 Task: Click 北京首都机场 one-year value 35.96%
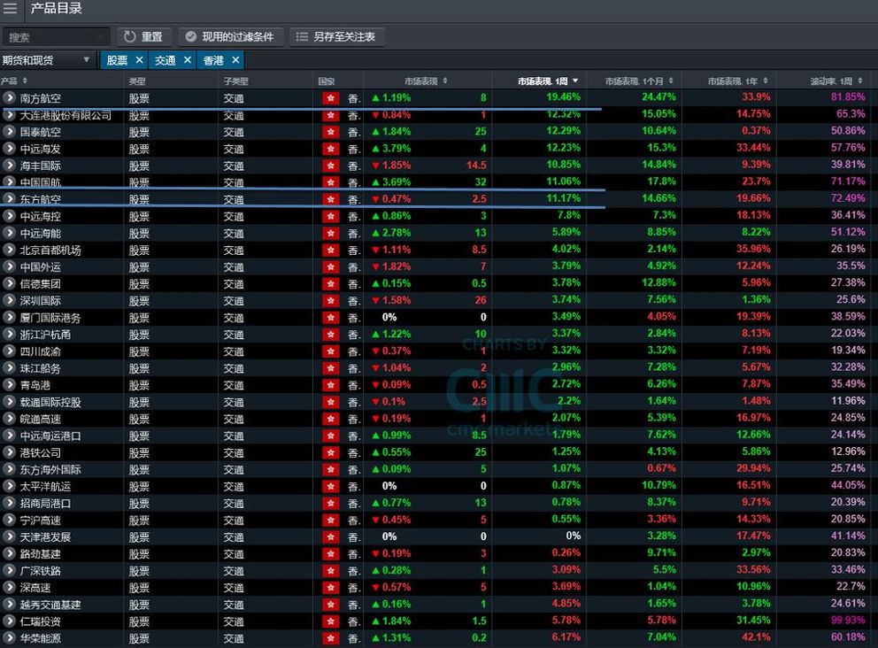tap(753, 249)
